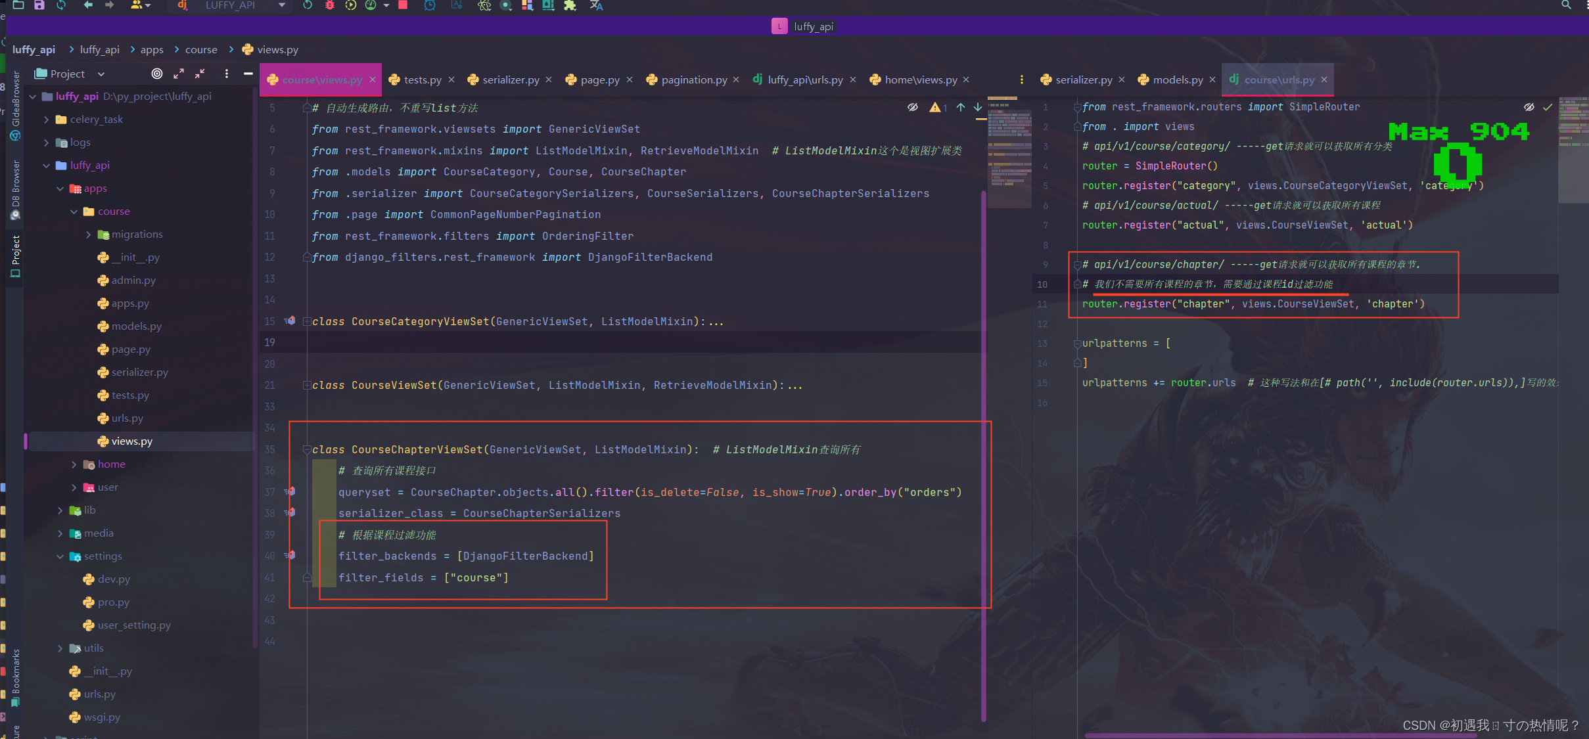Click Expand All icon in Project panel

179,74
